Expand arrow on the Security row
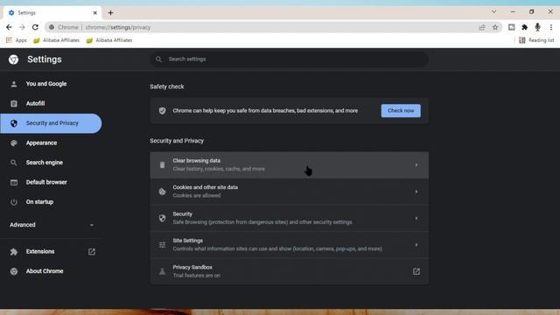Screen dimensions: 560x315 point(416,218)
